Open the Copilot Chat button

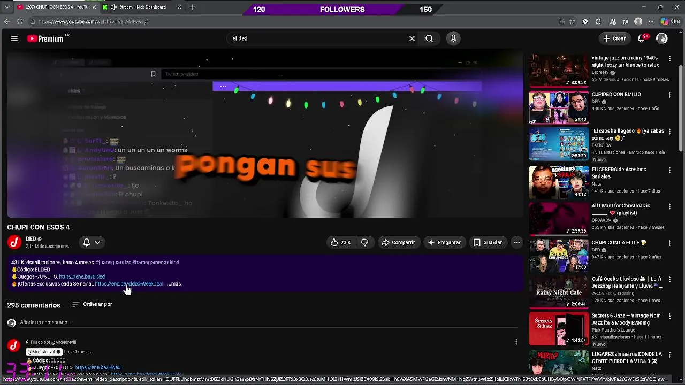coord(671,21)
